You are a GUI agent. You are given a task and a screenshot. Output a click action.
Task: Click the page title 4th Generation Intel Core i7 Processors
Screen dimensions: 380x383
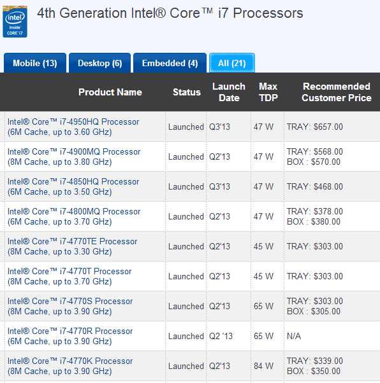pos(170,13)
